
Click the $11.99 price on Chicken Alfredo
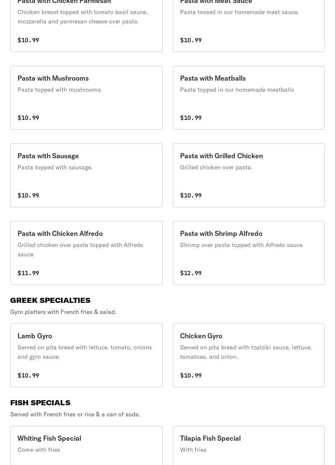(x=28, y=273)
